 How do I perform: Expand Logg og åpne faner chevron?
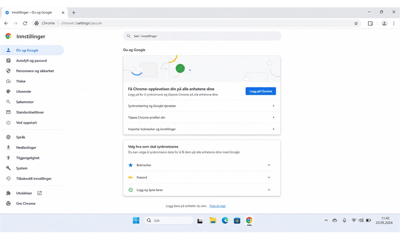coord(269,190)
